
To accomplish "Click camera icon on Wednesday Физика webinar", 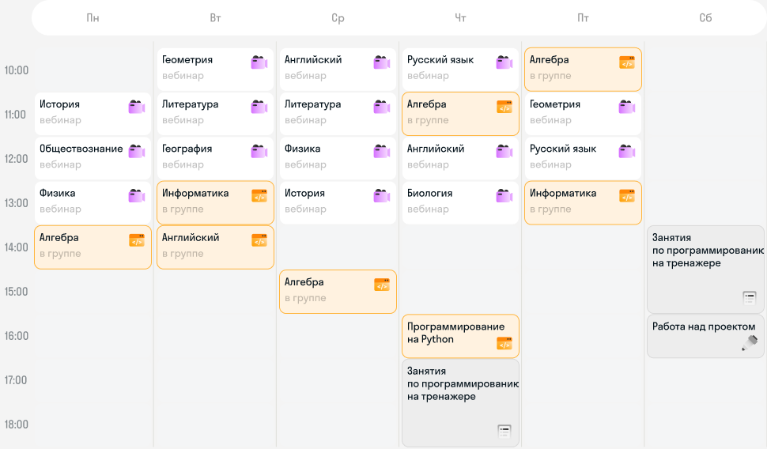I will pos(382,151).
